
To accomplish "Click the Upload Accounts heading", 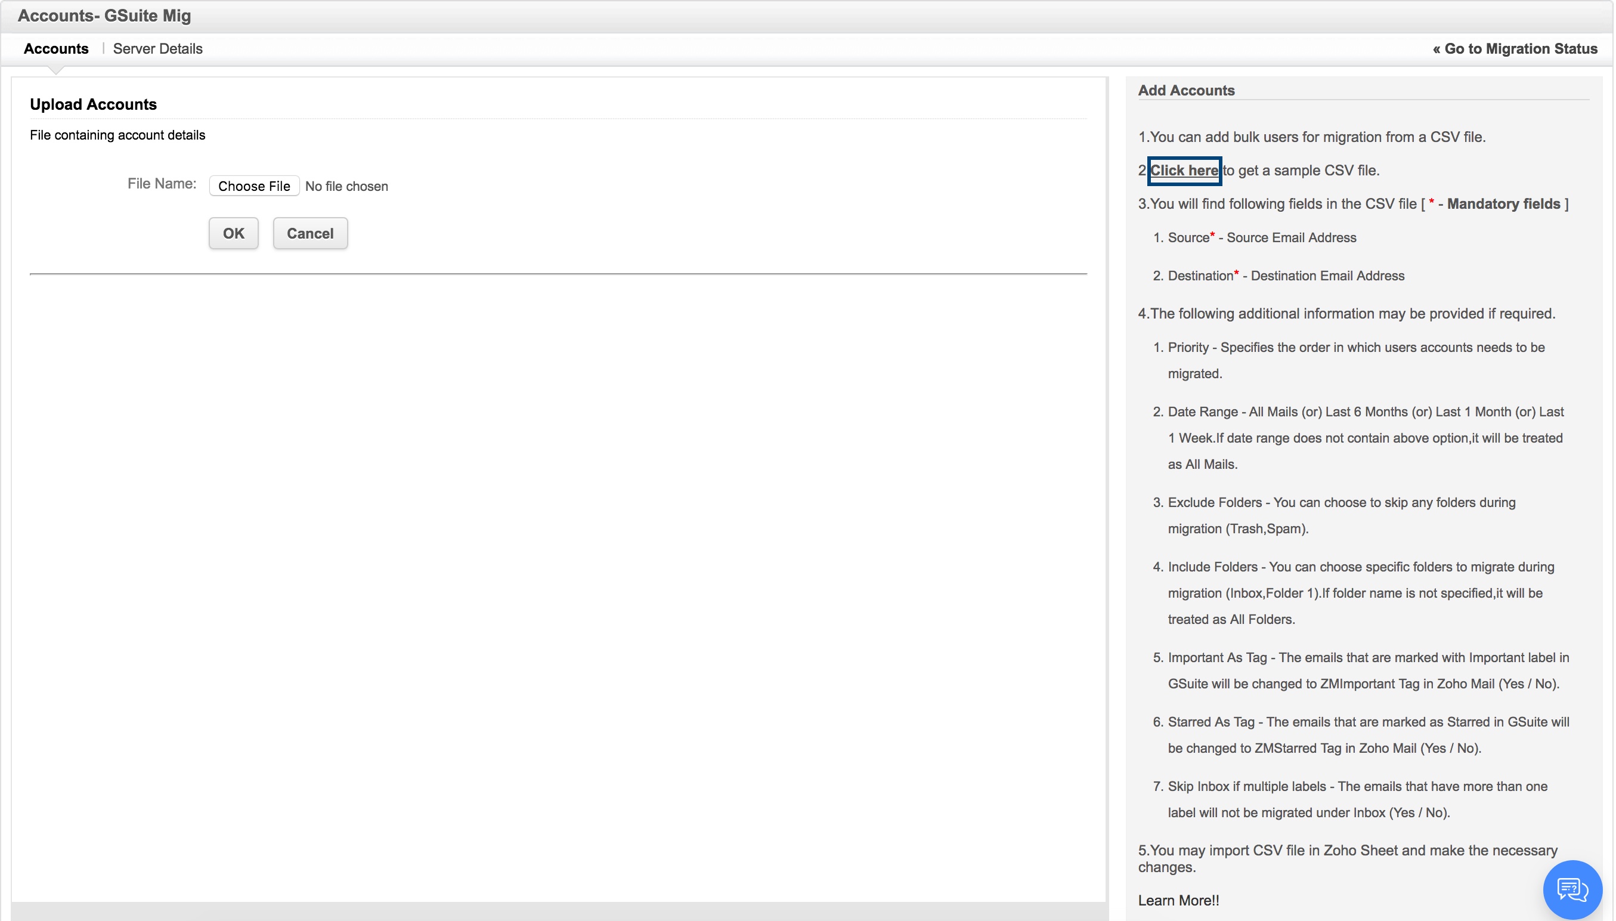I will pyautogui.click(x=94, y=104).
